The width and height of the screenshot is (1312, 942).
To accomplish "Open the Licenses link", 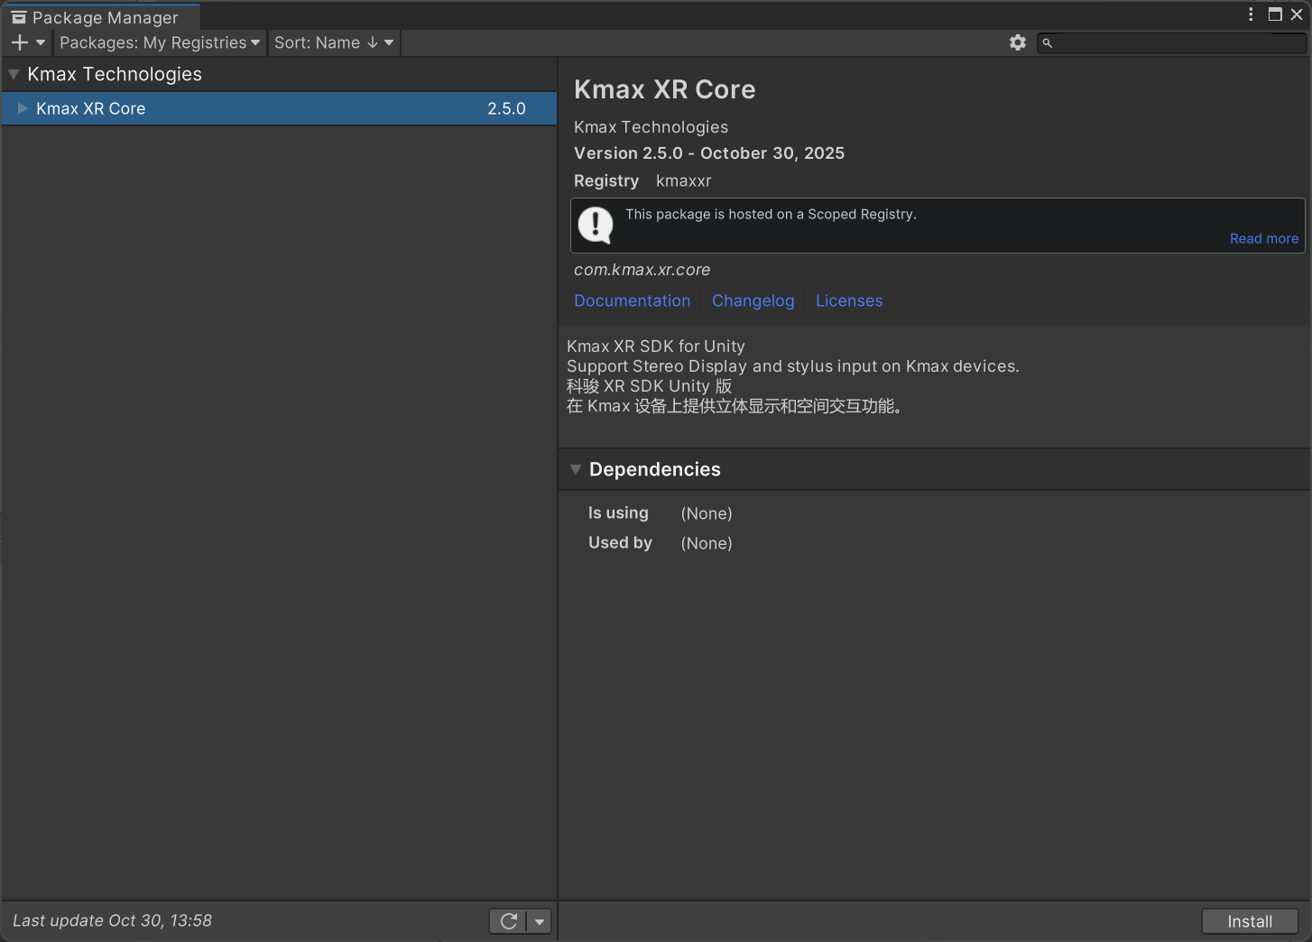I will tap(849, 300).
